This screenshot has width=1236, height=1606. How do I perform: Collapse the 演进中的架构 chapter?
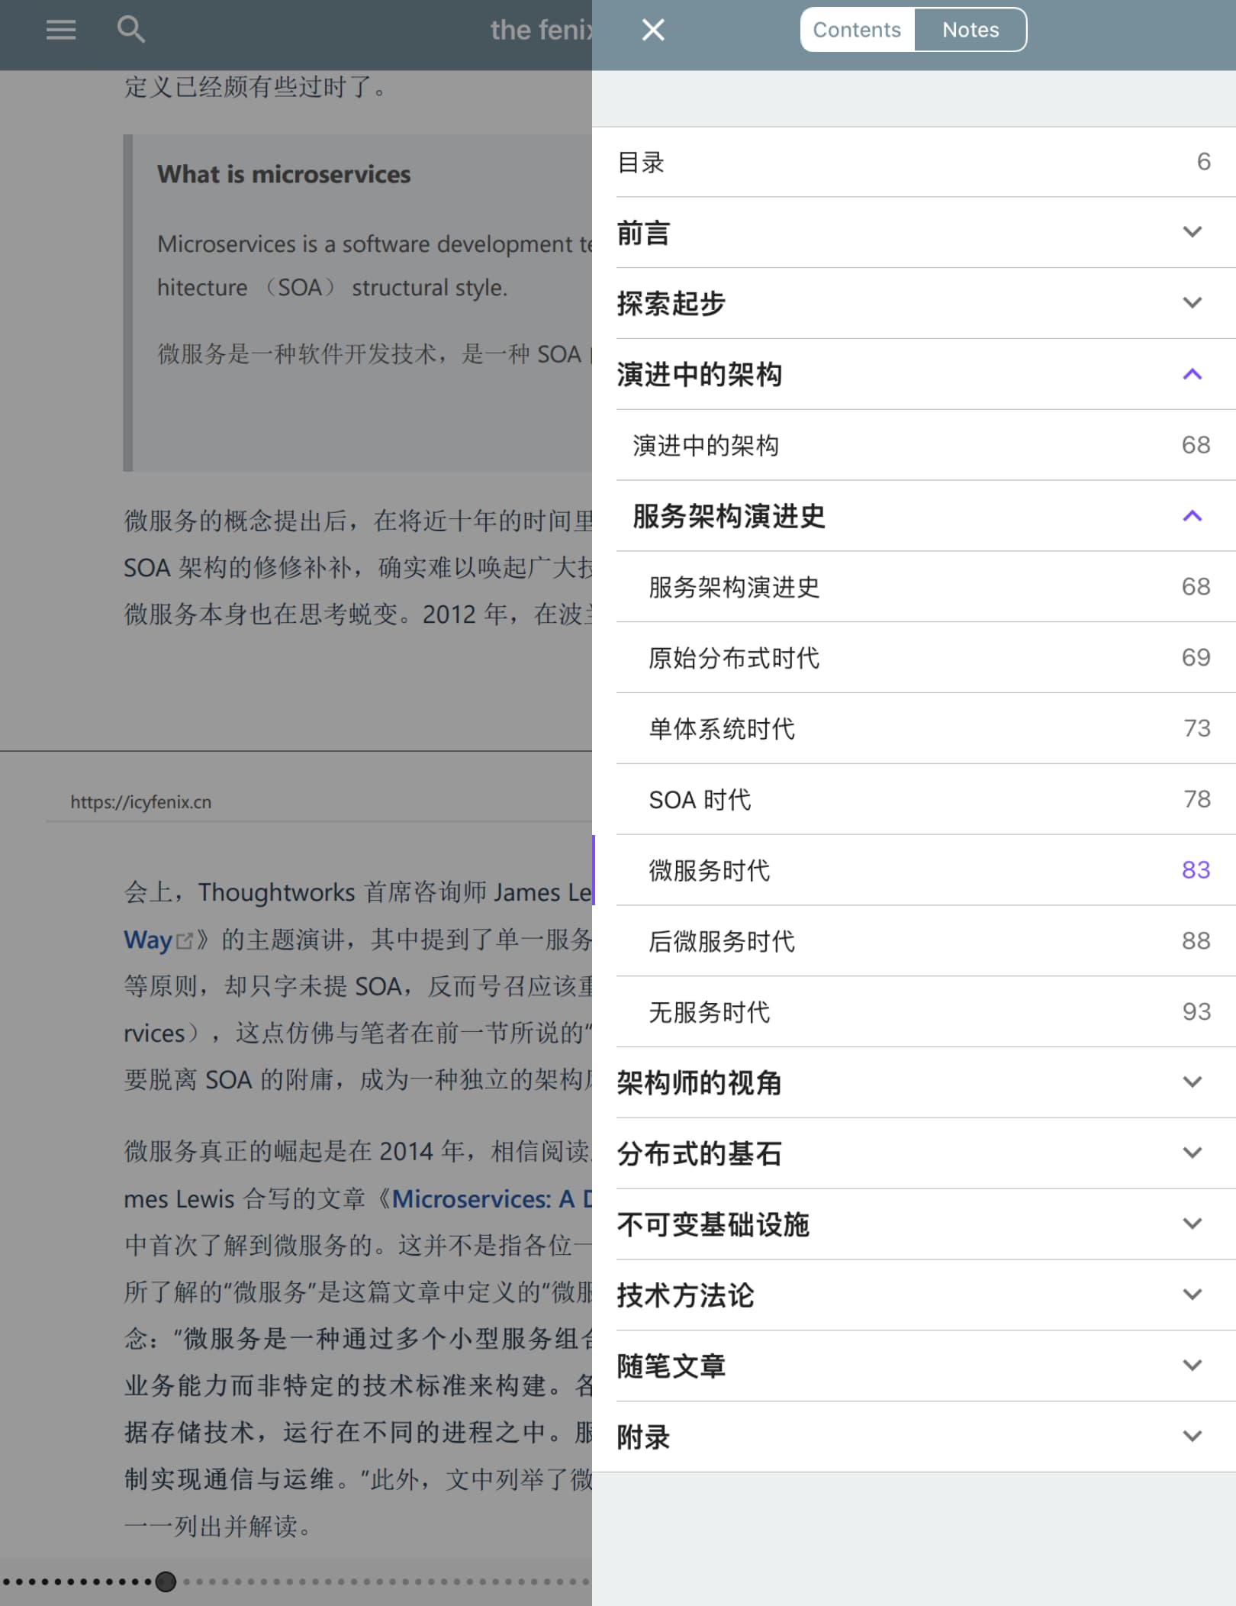pos(1192,374)
